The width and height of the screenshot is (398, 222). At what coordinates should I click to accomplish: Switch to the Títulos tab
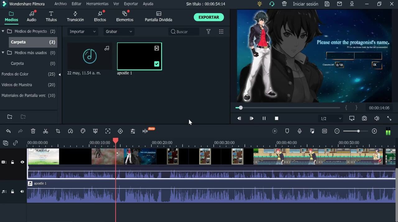pyautogui.click(x=51, y=16)
